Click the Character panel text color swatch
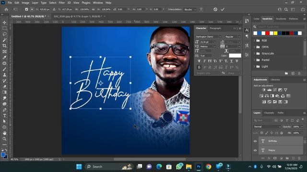 (235, 55)
